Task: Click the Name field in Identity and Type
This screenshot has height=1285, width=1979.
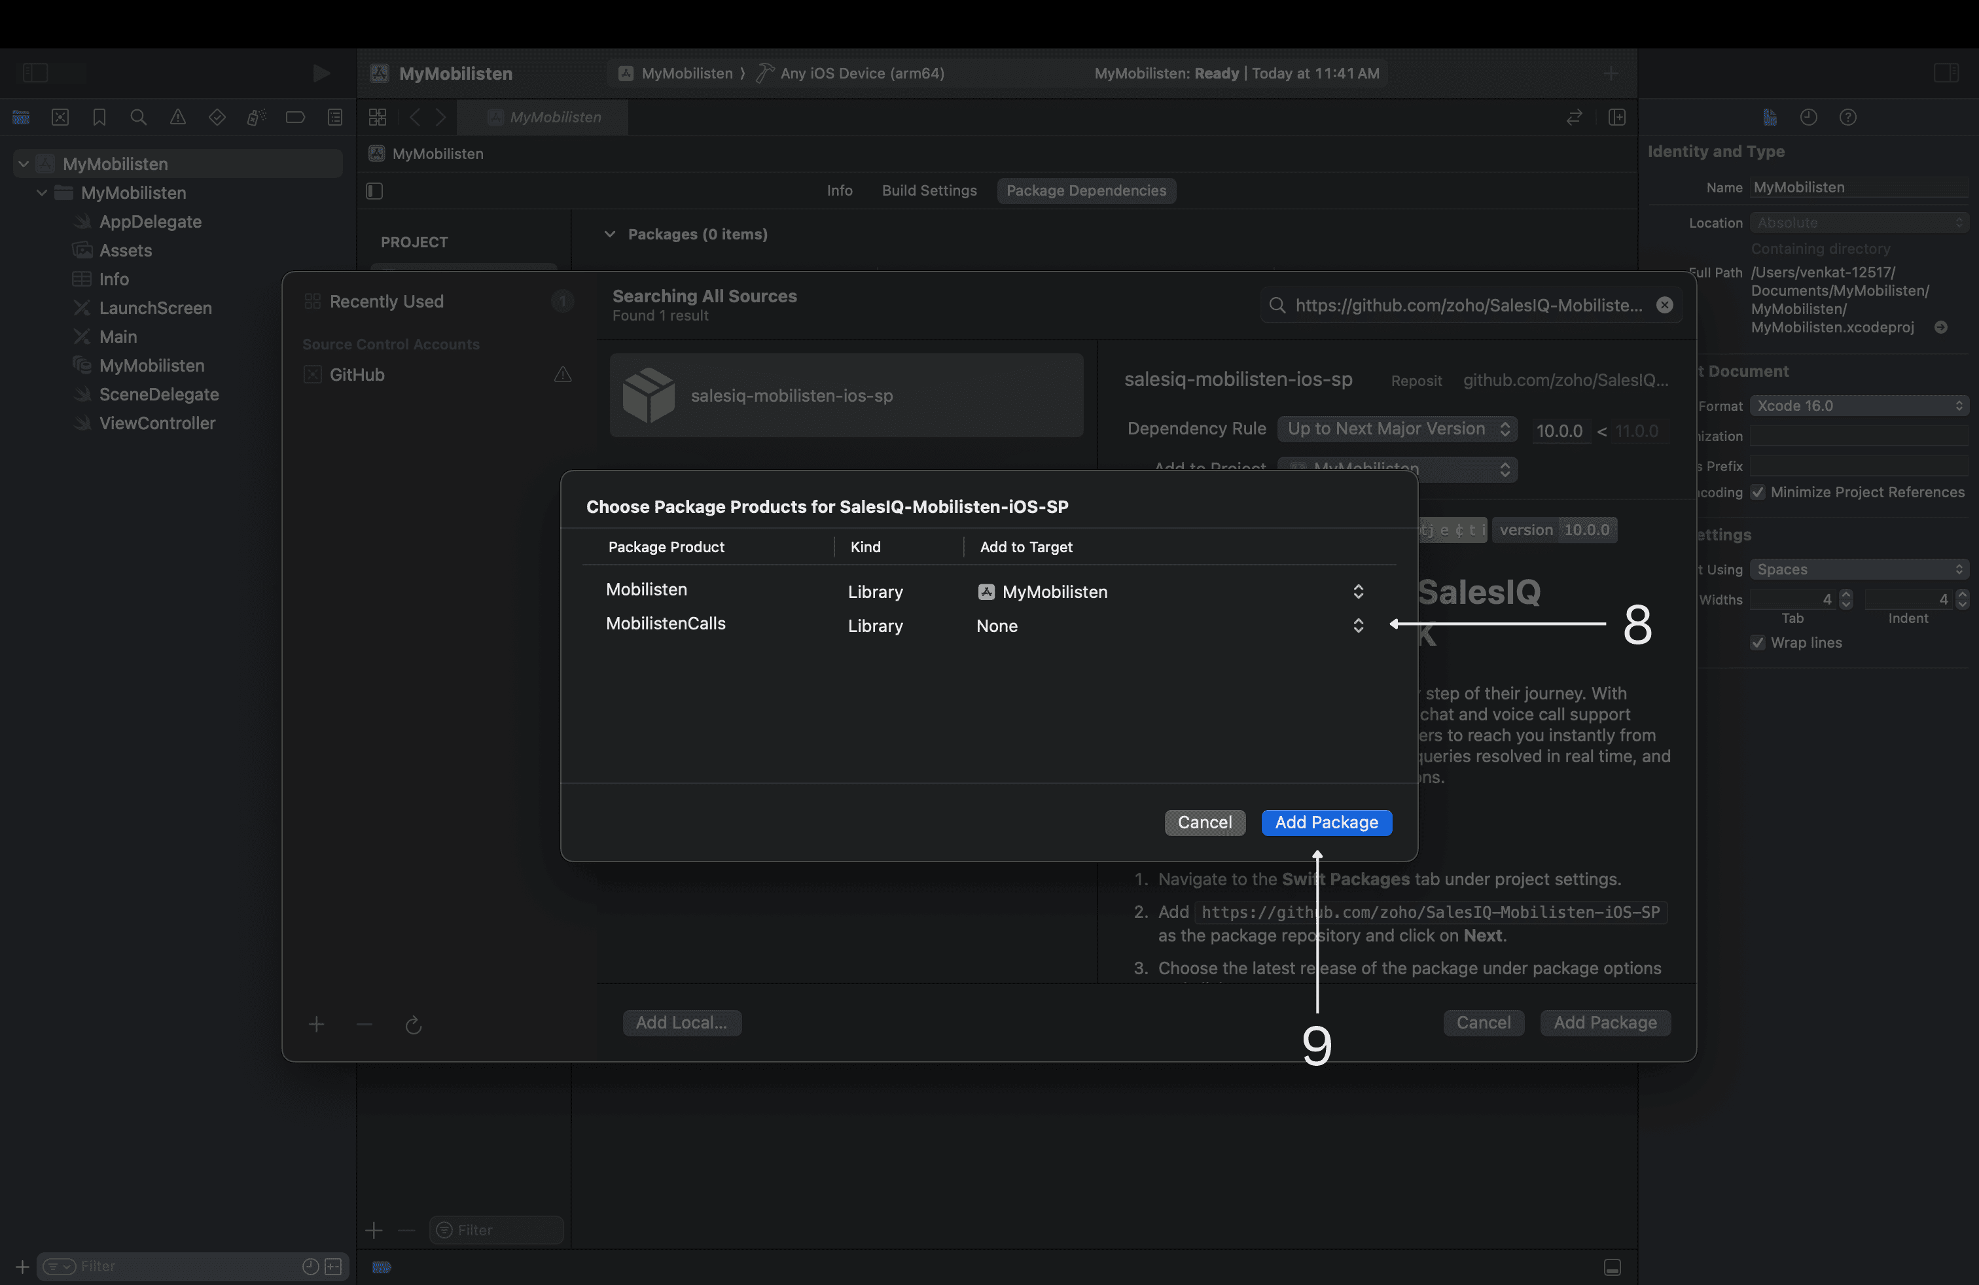Action: (x=1859, y=188)
